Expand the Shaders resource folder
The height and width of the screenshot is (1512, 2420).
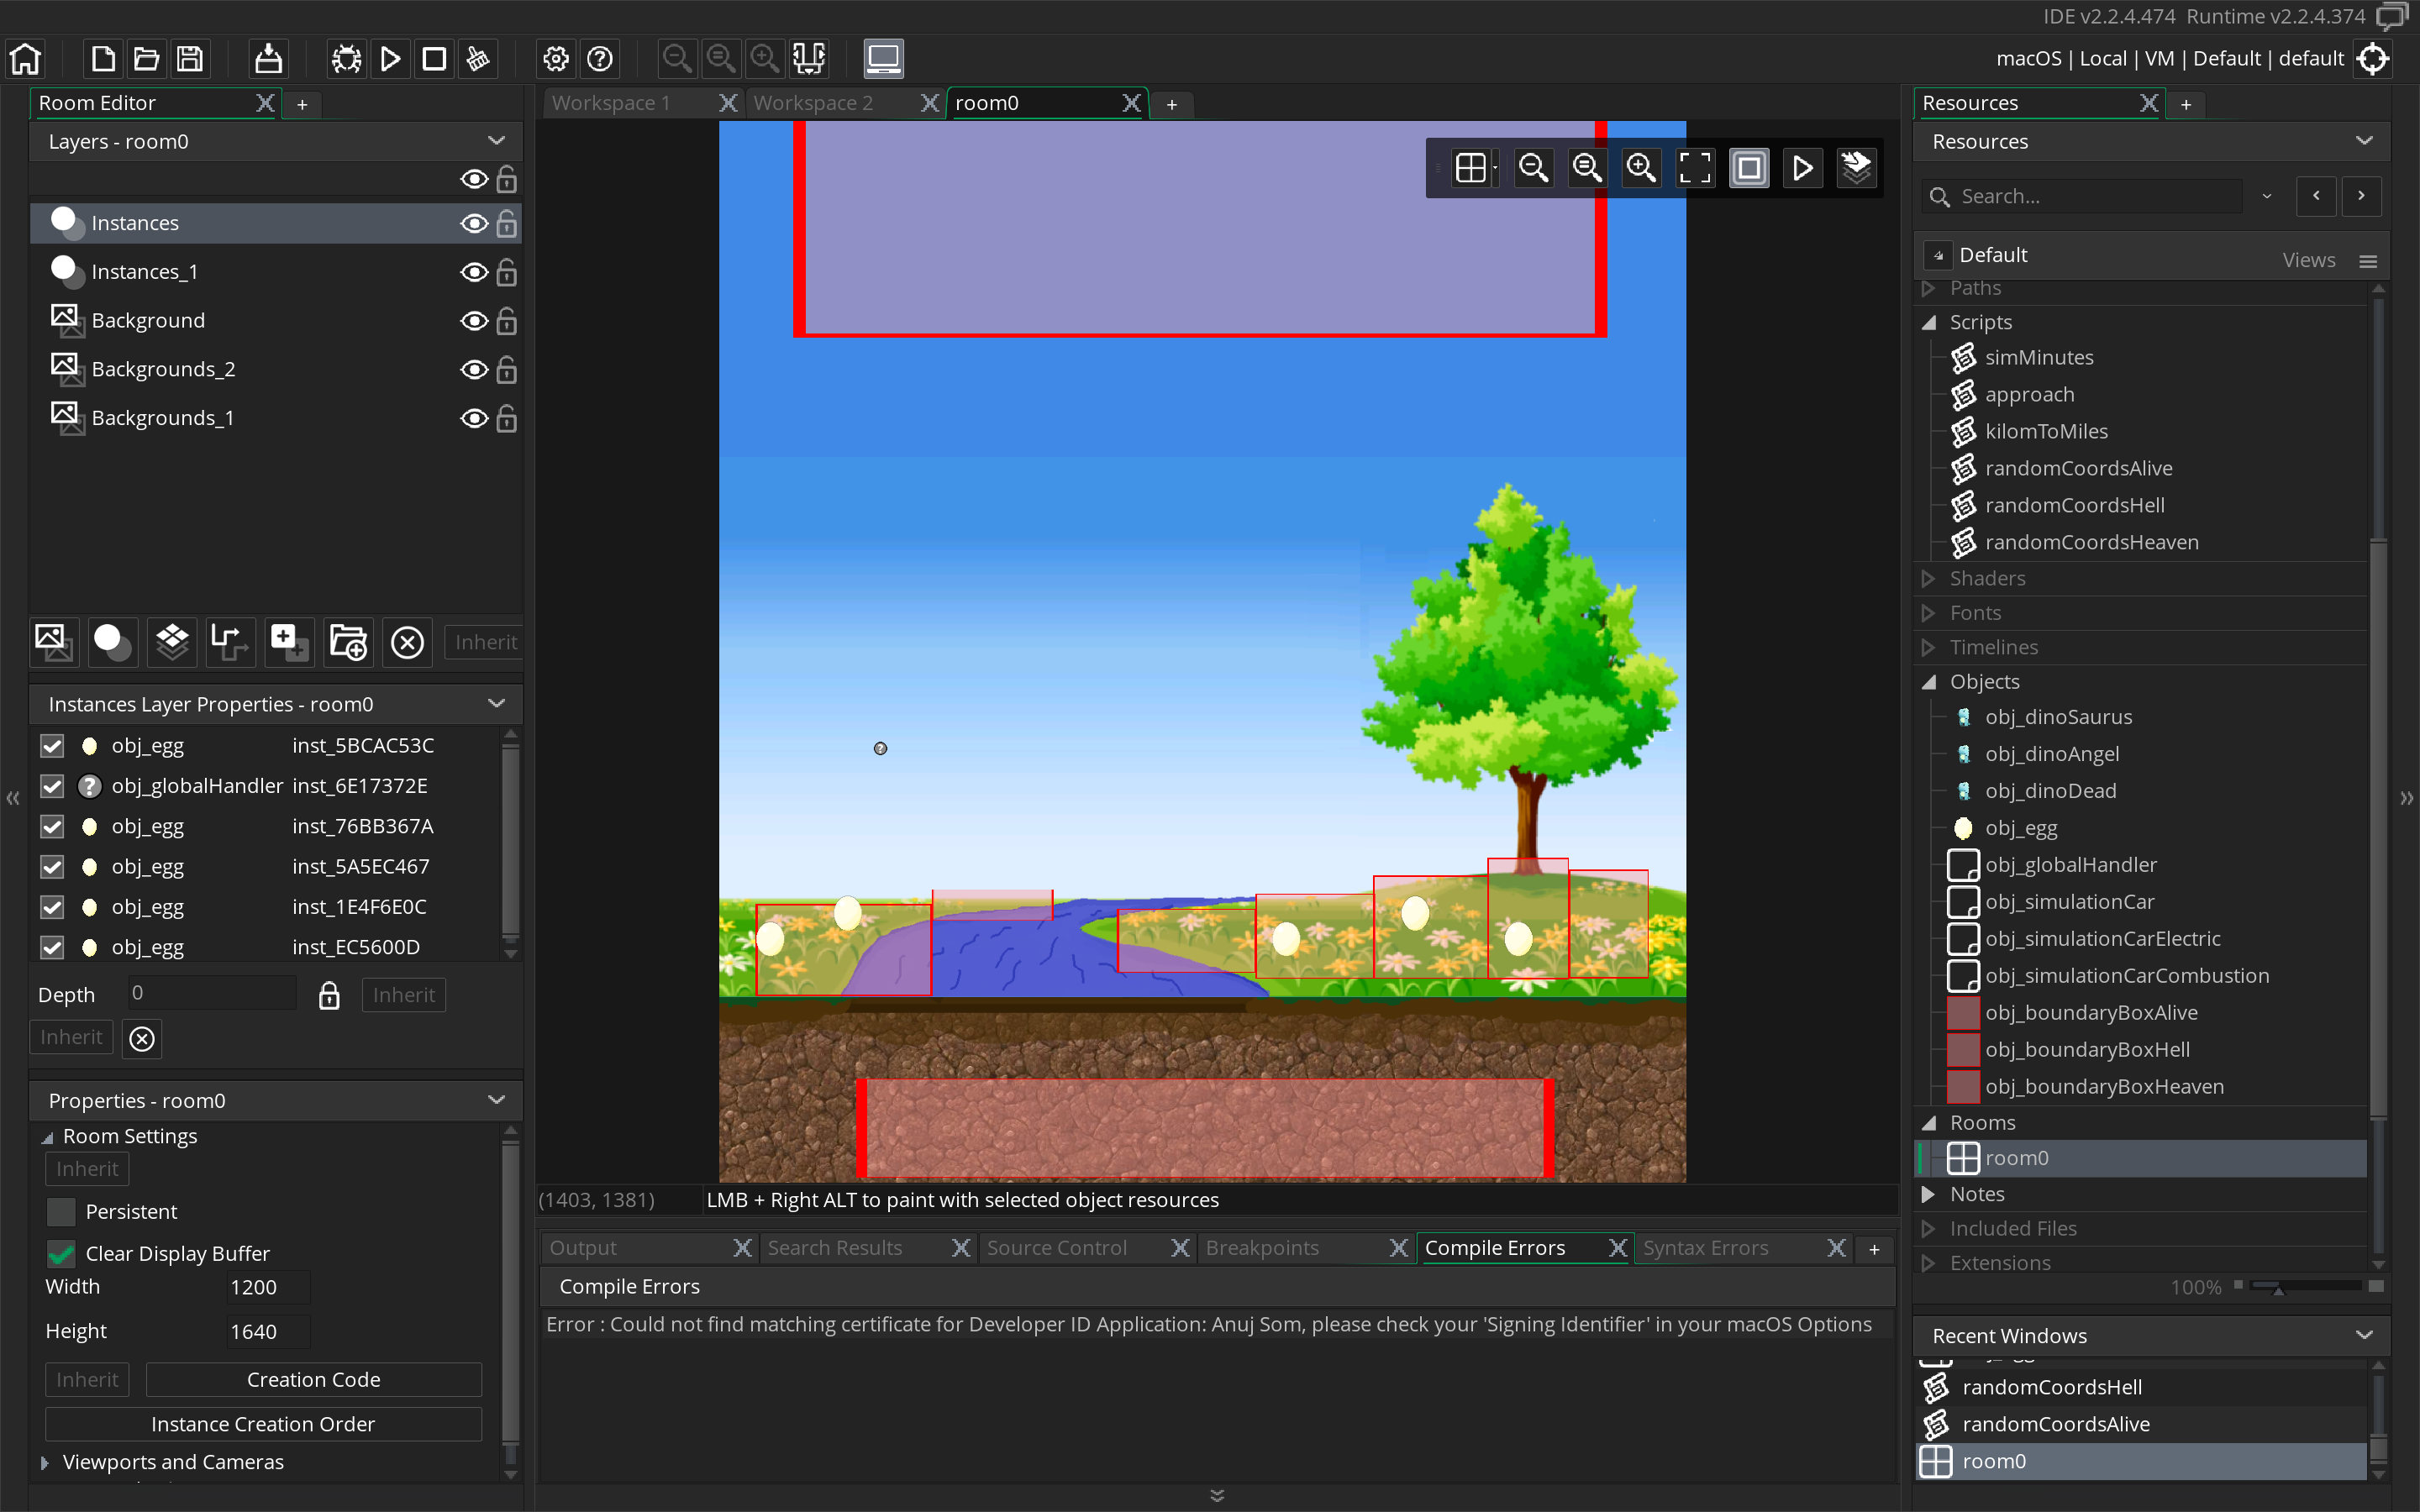(x=1929, y=578)
